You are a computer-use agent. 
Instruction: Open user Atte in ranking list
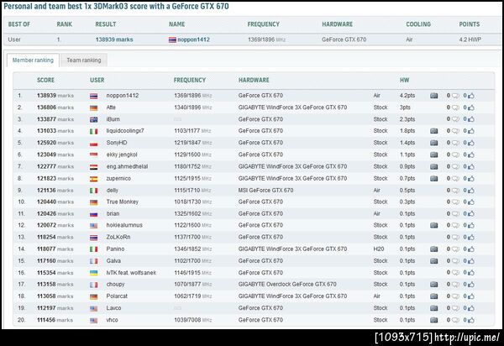pos(111,107)
